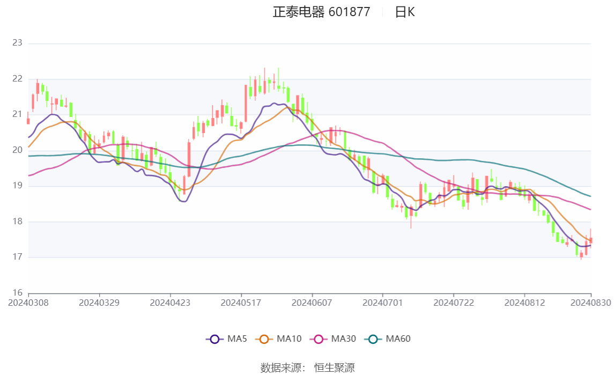Click the 19 price axis label

click(17, 186)
